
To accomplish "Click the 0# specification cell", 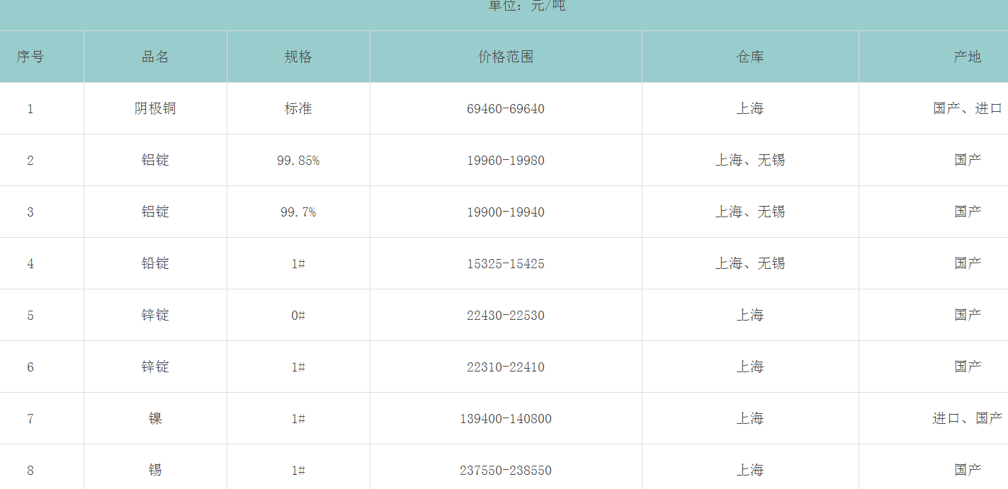I will [x=298, y=316].
